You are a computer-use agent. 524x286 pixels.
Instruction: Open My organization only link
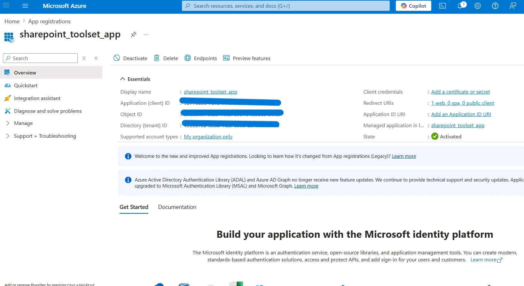(208, 137)
